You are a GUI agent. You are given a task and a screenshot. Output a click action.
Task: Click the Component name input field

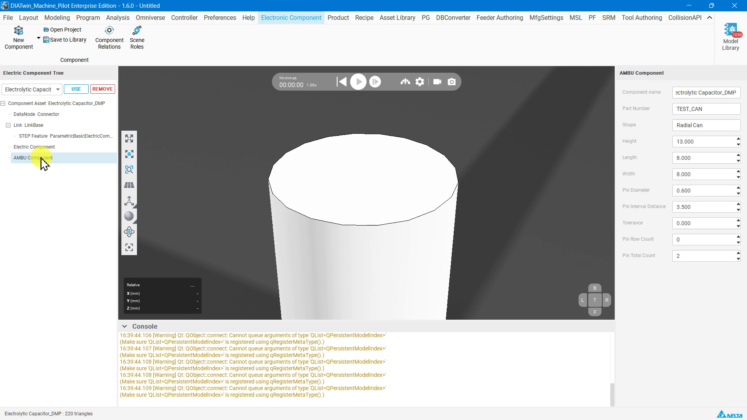click(x=706, y=93)
